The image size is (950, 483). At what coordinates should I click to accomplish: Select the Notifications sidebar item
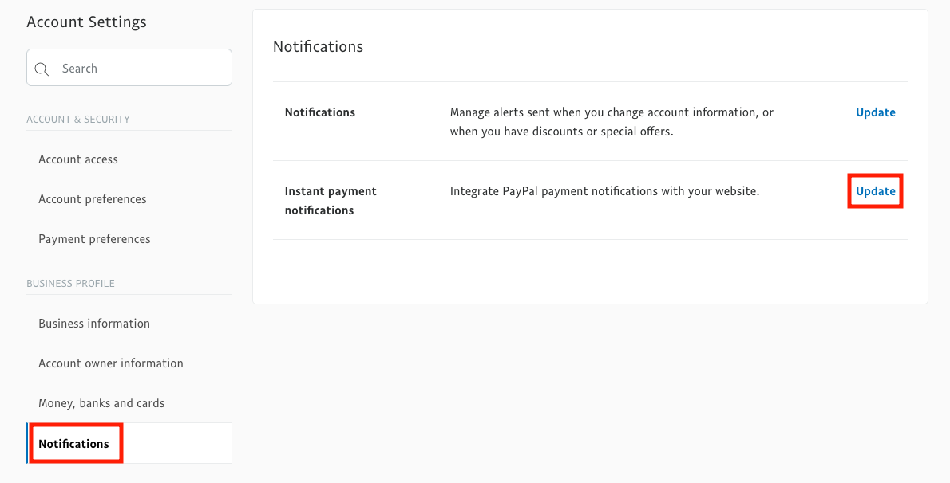tap(74, 443)
